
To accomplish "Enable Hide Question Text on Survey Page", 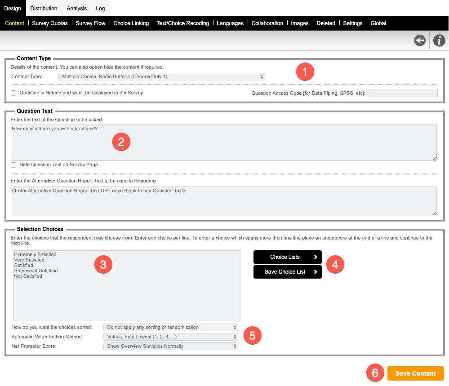I will coord(13,165).
